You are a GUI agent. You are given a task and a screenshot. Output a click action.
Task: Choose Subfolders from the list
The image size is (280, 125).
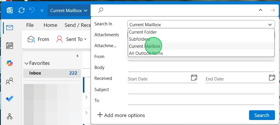tap(201, 39)
